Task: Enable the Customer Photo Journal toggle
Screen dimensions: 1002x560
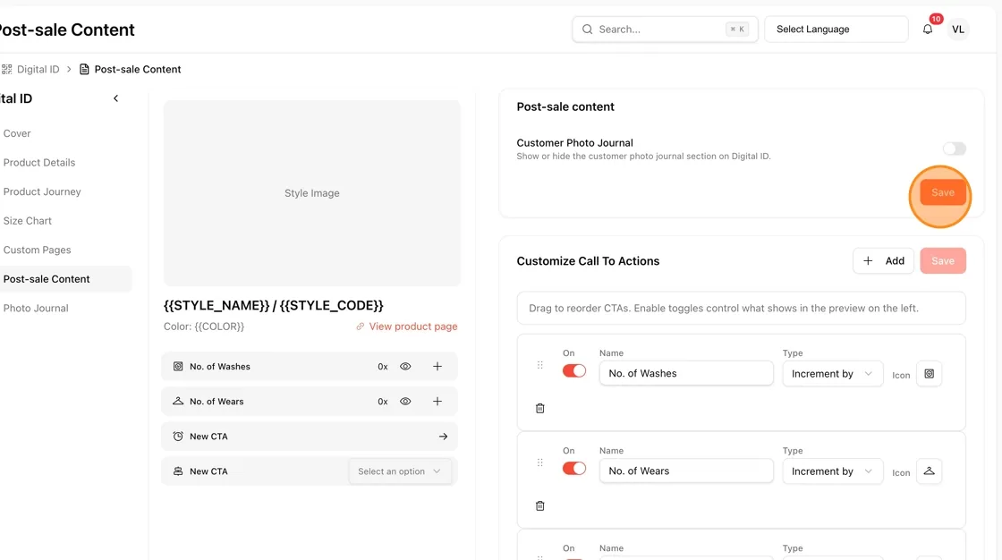Action: (x=954, y=148)
